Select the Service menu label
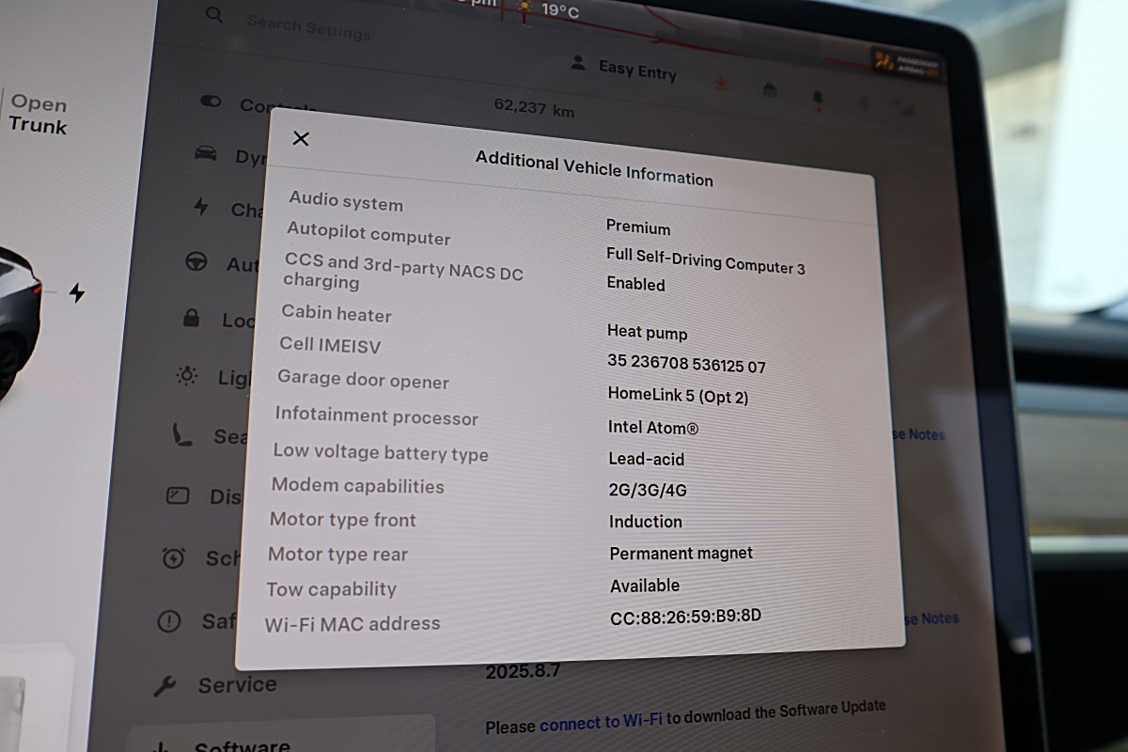 tap(237, 685)
